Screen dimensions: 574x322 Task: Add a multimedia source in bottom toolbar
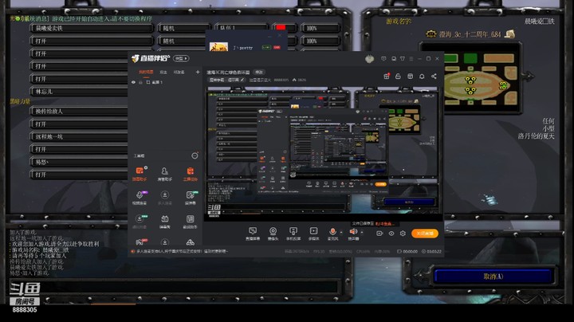(x=314, y=233)
